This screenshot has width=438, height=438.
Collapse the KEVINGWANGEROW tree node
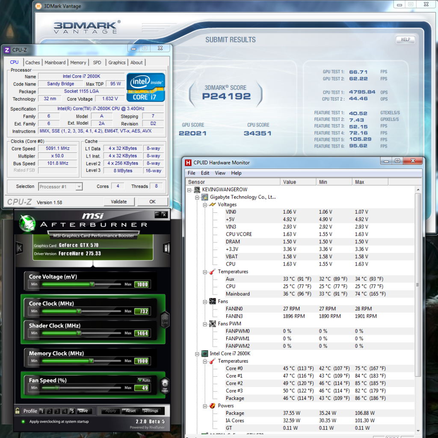pyautogui.click(x=189, y=190)
